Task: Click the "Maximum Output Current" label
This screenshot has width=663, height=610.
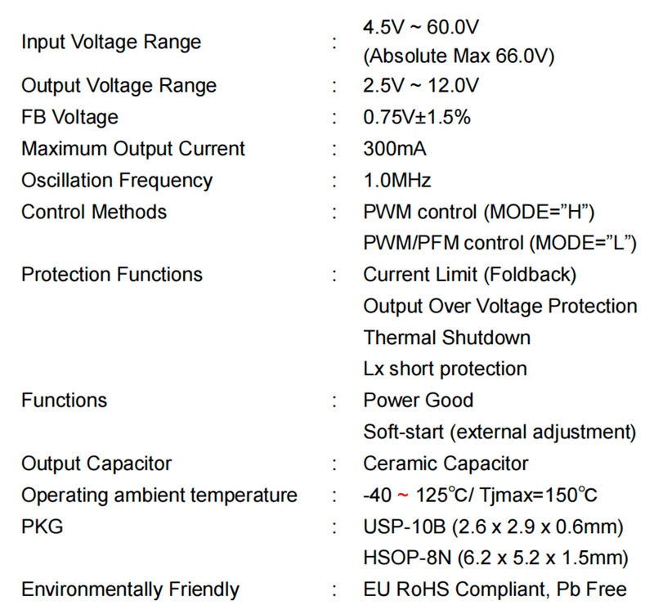Action: tap(133, 149)
